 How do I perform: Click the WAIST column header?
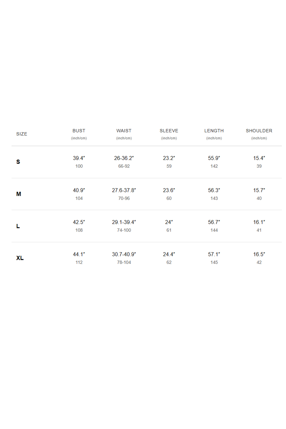[x=124, y=131]
